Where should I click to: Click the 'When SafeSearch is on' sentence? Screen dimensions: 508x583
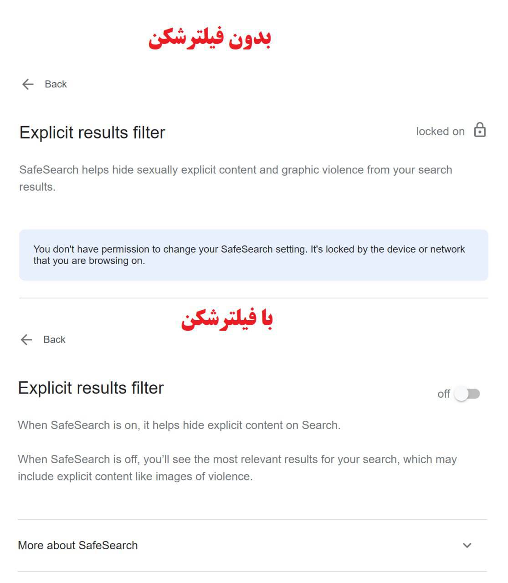pos(179,425)
